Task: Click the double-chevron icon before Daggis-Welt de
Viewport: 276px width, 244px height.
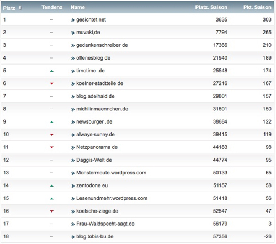Action: coord(73,161)
